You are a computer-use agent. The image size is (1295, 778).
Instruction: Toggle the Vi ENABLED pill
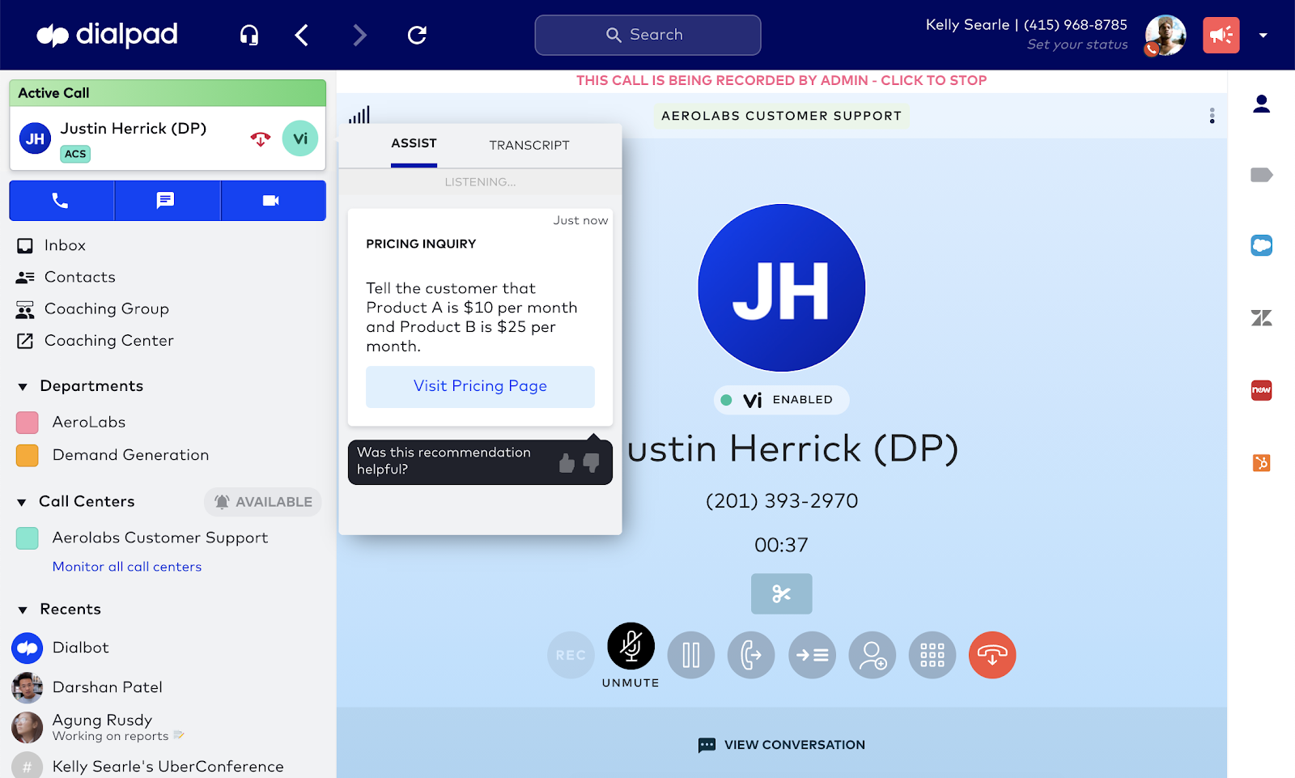coord(781,400)
